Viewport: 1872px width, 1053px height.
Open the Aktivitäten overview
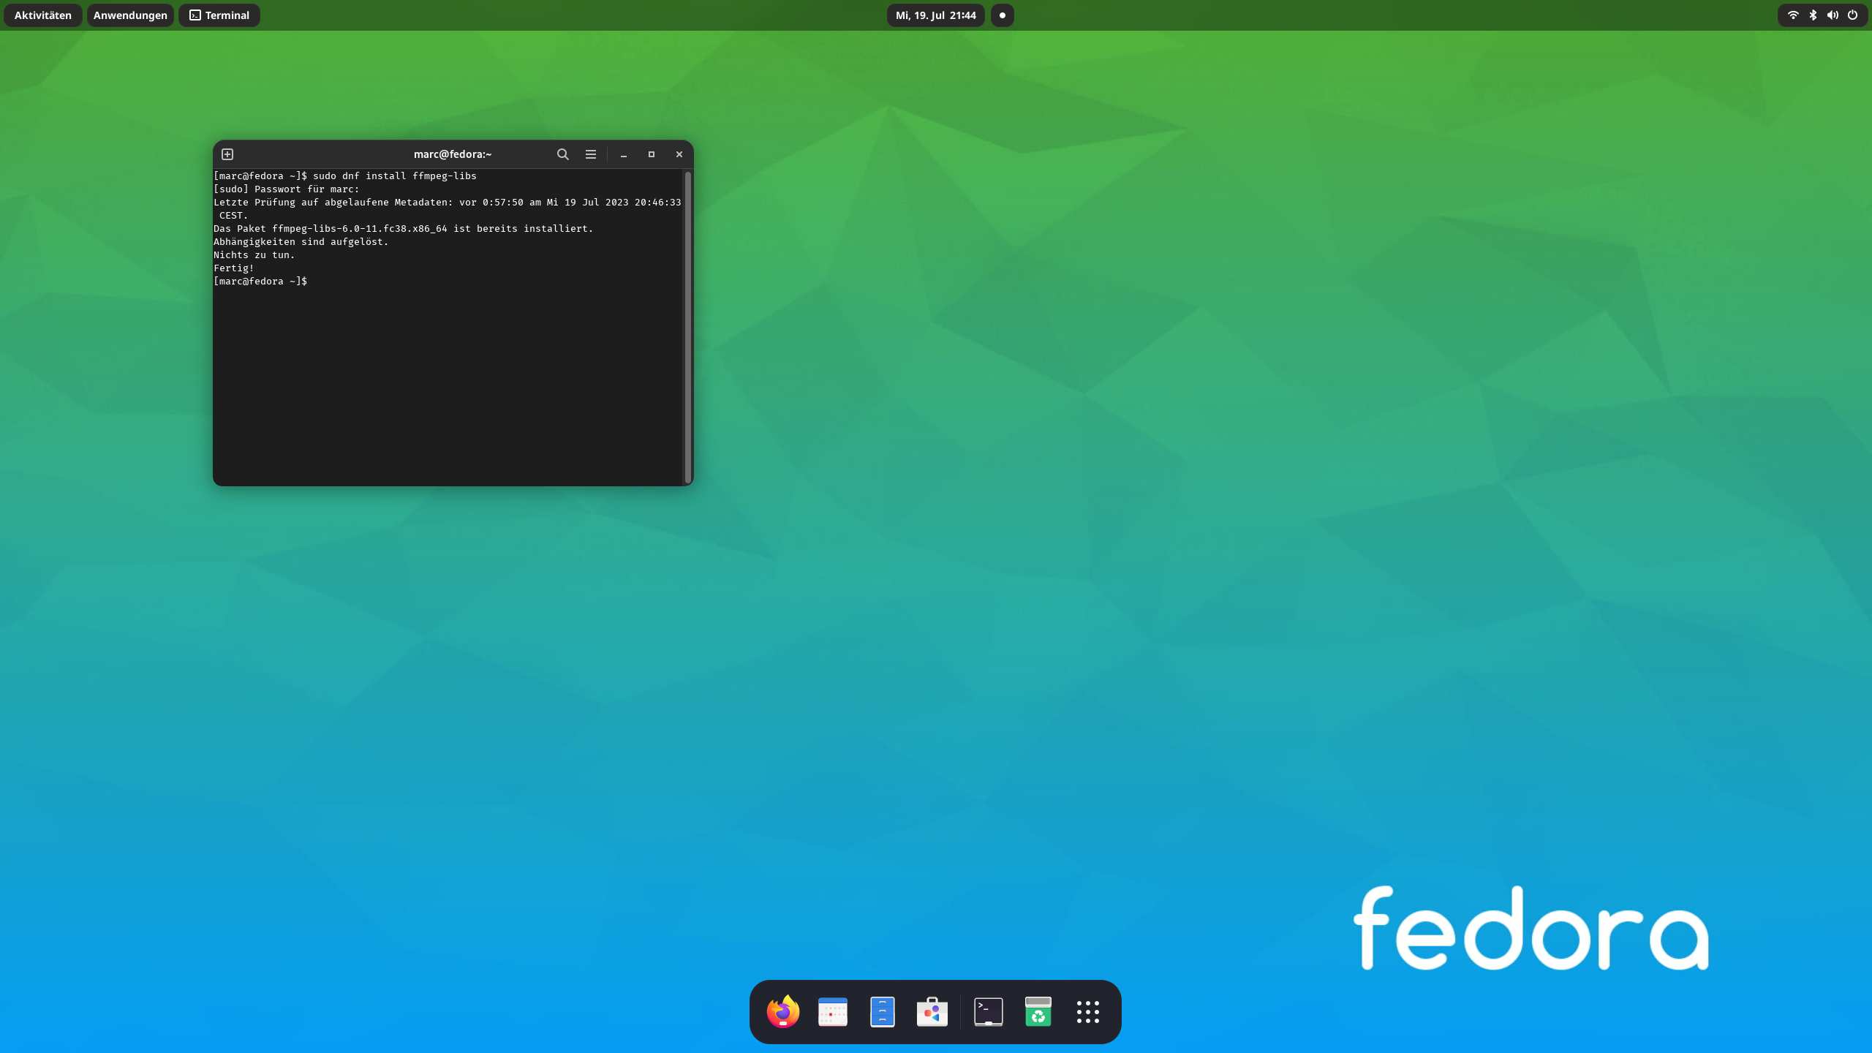tap(43, 15)
